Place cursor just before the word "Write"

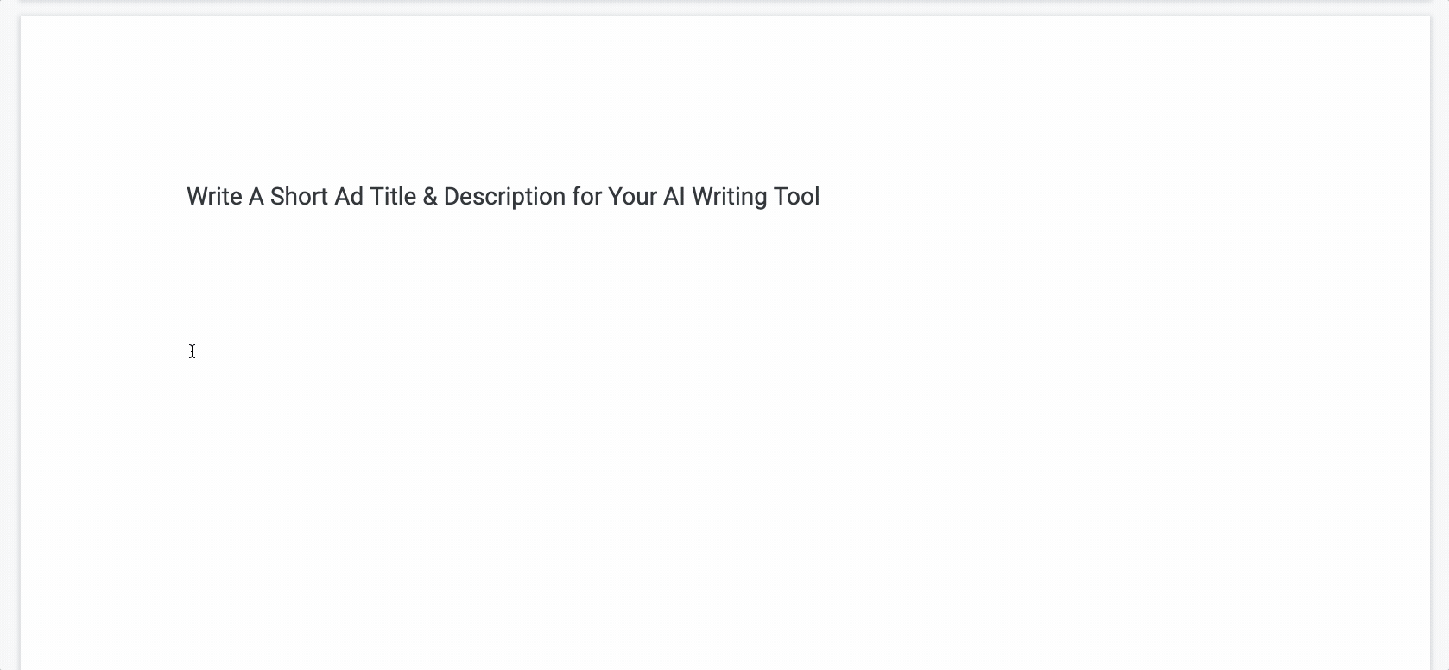tap(187, 197)
